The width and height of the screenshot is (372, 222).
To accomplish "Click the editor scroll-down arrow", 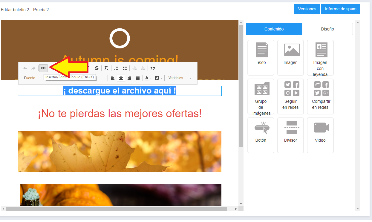I will pyautogui.click(x=241, y=203).
